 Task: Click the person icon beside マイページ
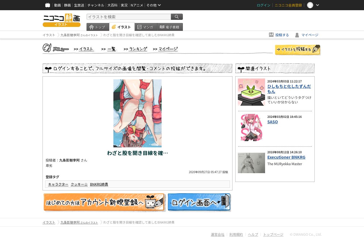297,35
